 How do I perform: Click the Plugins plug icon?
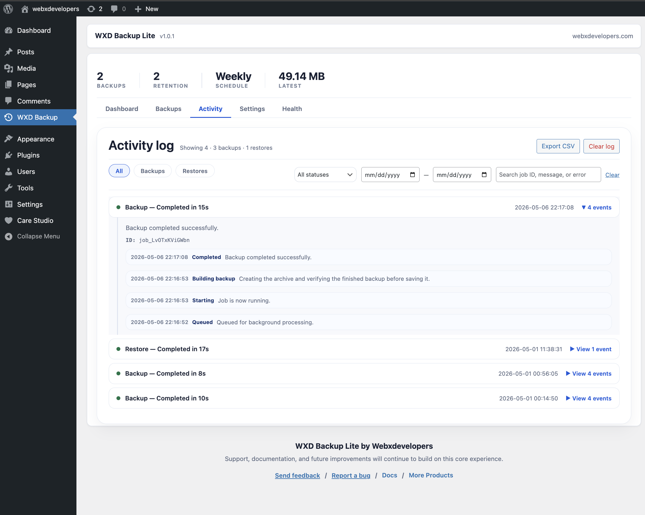(9, 155)
